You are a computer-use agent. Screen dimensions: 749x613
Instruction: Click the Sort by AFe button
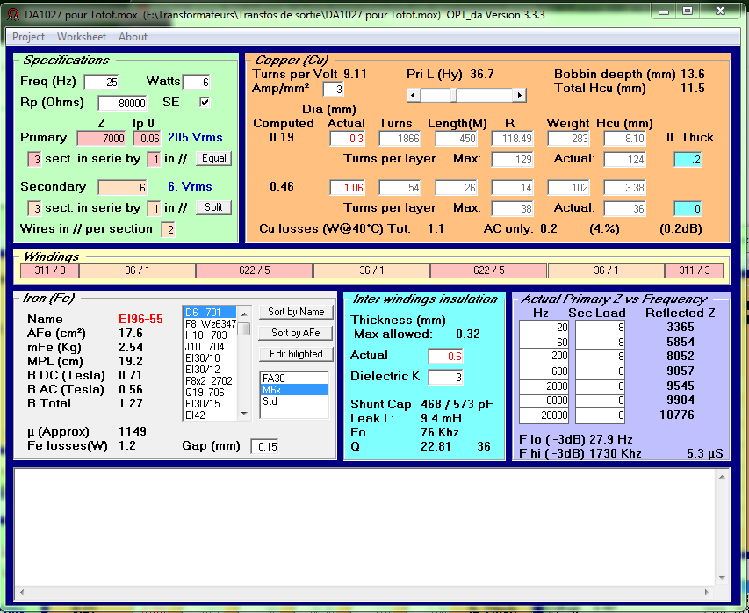[x=296, y=333]
